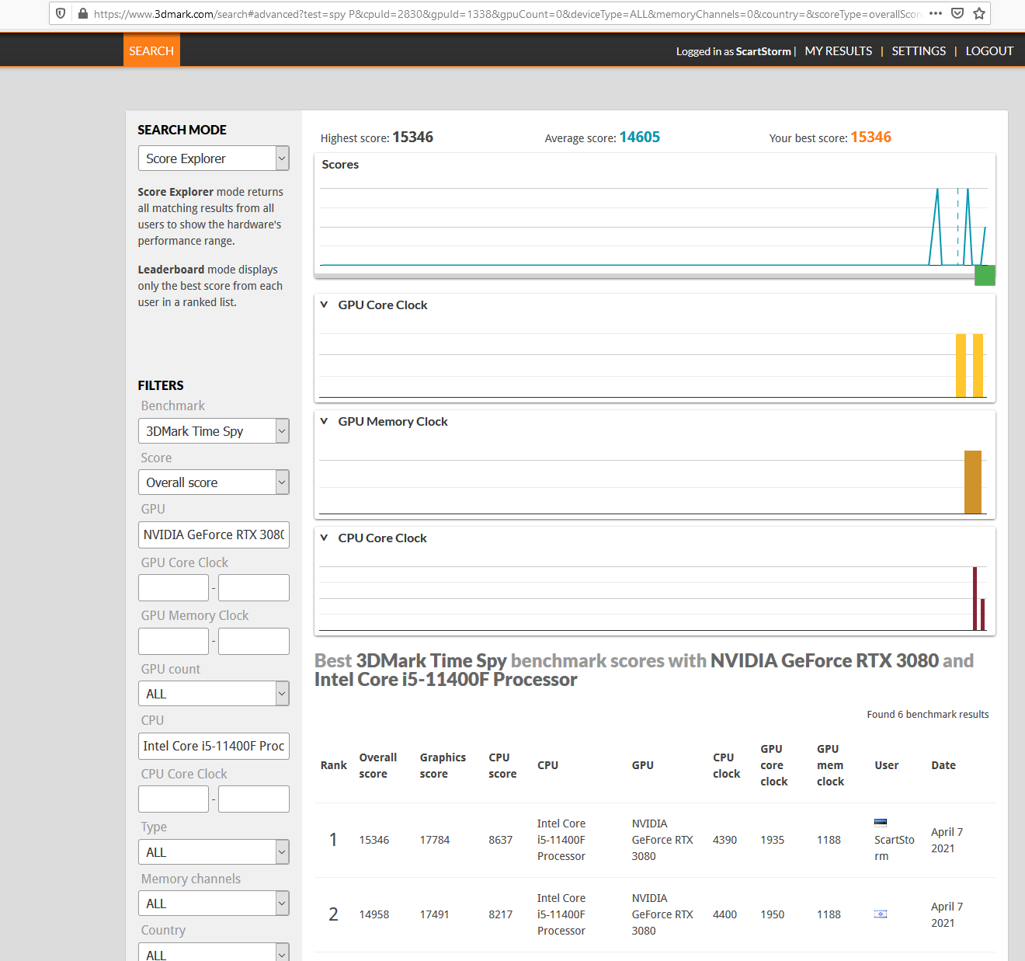Viewport: 1025px width, 961px height.
Task: Click the CPU score 8217 cell
Action: click(500, 914)
